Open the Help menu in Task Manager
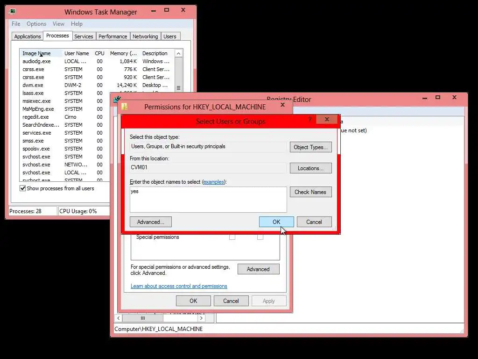 [x=77, y=24]
